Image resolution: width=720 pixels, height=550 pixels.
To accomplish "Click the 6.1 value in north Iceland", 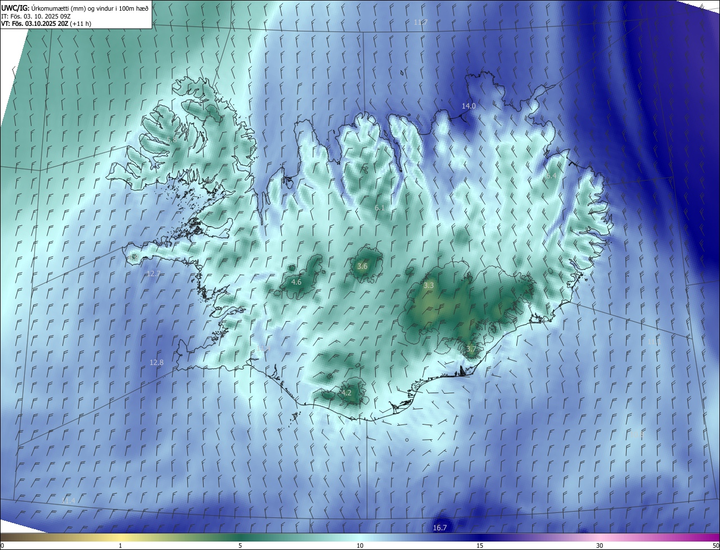I will point(380,208).
